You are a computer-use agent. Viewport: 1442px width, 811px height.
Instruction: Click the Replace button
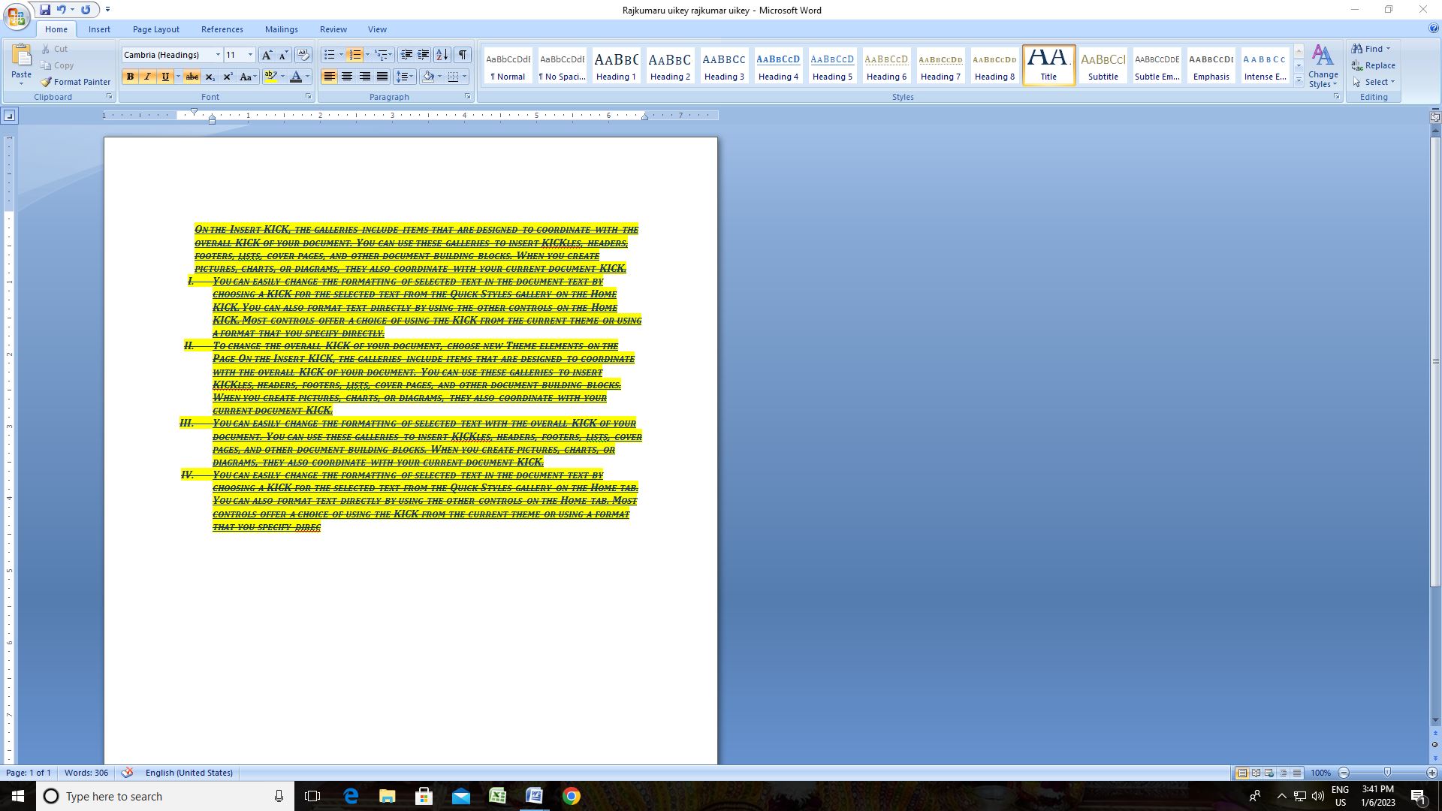pyautogui.click(x=1373, y=65)
